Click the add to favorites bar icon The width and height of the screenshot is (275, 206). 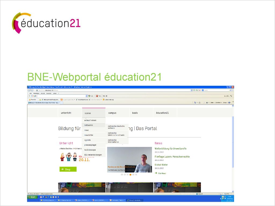[40, 100]
